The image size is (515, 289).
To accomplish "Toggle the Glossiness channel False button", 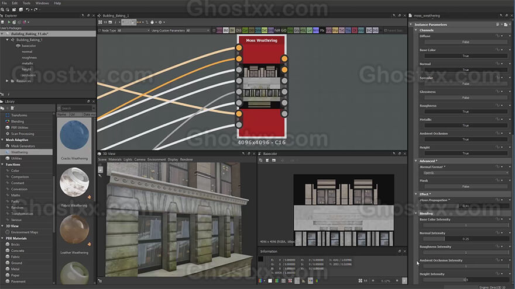I will (466, 98).
